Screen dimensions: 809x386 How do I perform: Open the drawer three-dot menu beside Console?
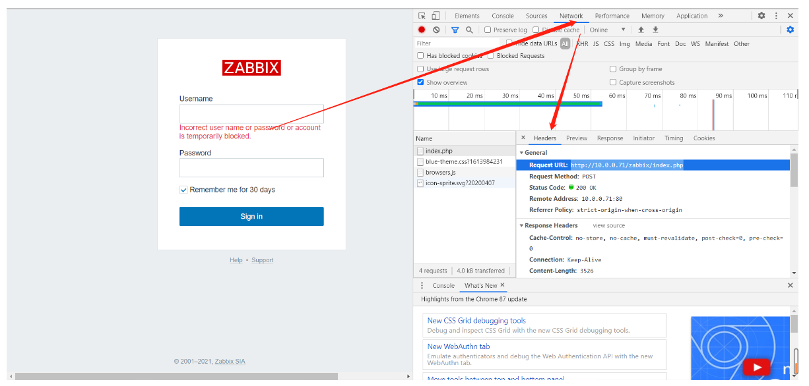click(422, 285)
